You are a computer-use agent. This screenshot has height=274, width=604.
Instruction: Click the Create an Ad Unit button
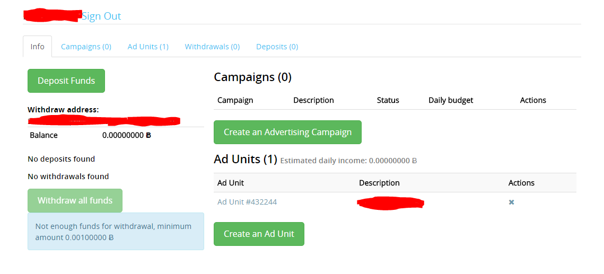pyautogui.click(x=259, y=234)
